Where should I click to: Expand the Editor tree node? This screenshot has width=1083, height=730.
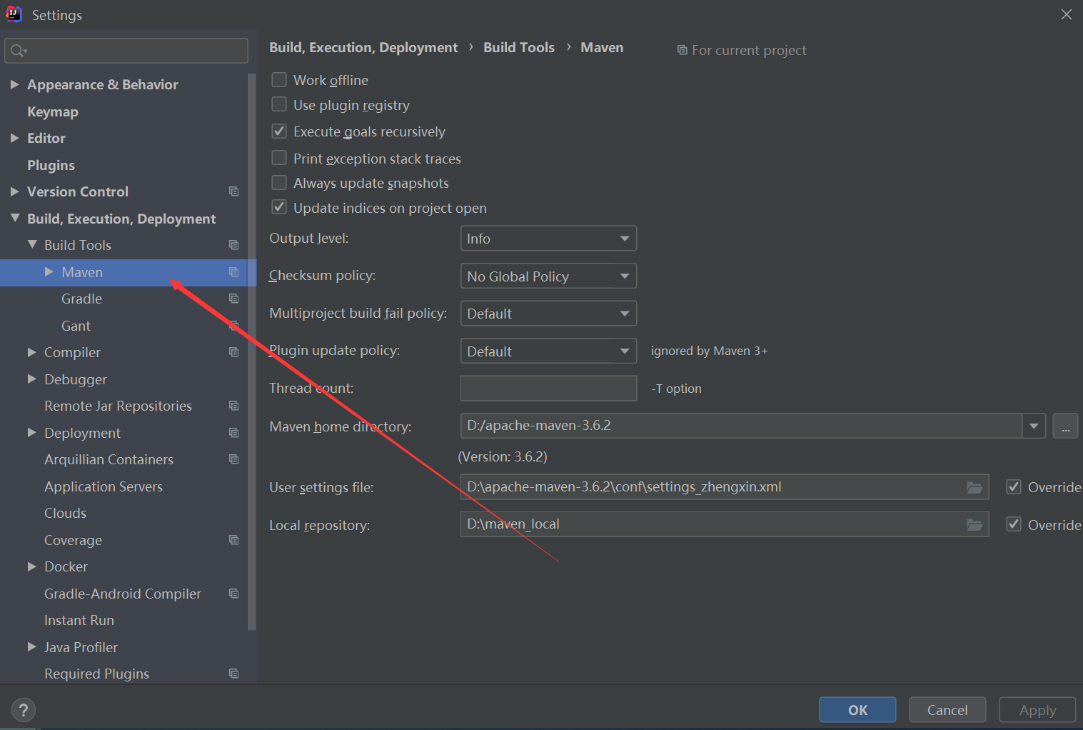pos(14,138)
